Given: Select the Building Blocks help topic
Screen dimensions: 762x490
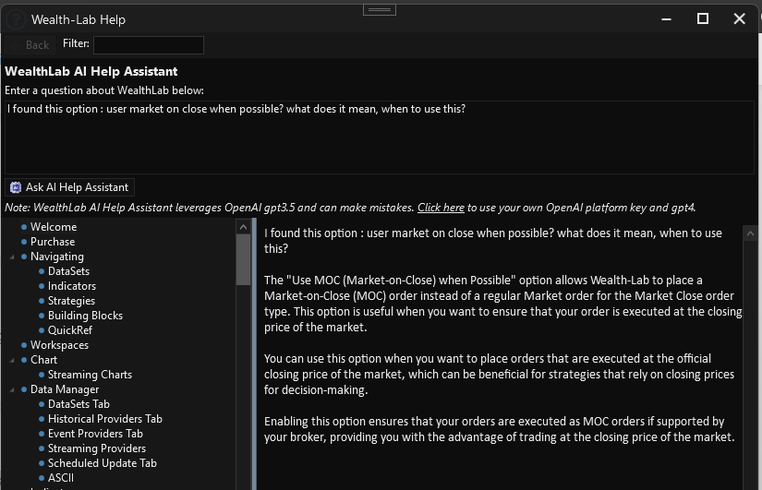Looking at the screenshot, I should point(85,316).
